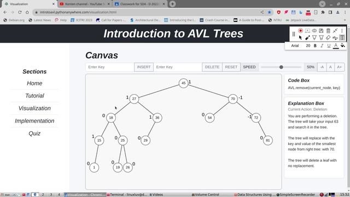The width and height of the screenshot is (350, 197).
Task: Click the RESET button
Action: click(231, 67)
